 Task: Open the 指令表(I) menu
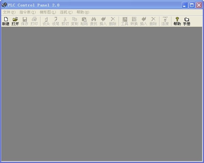pyautogui.click(x=27, y=12)
